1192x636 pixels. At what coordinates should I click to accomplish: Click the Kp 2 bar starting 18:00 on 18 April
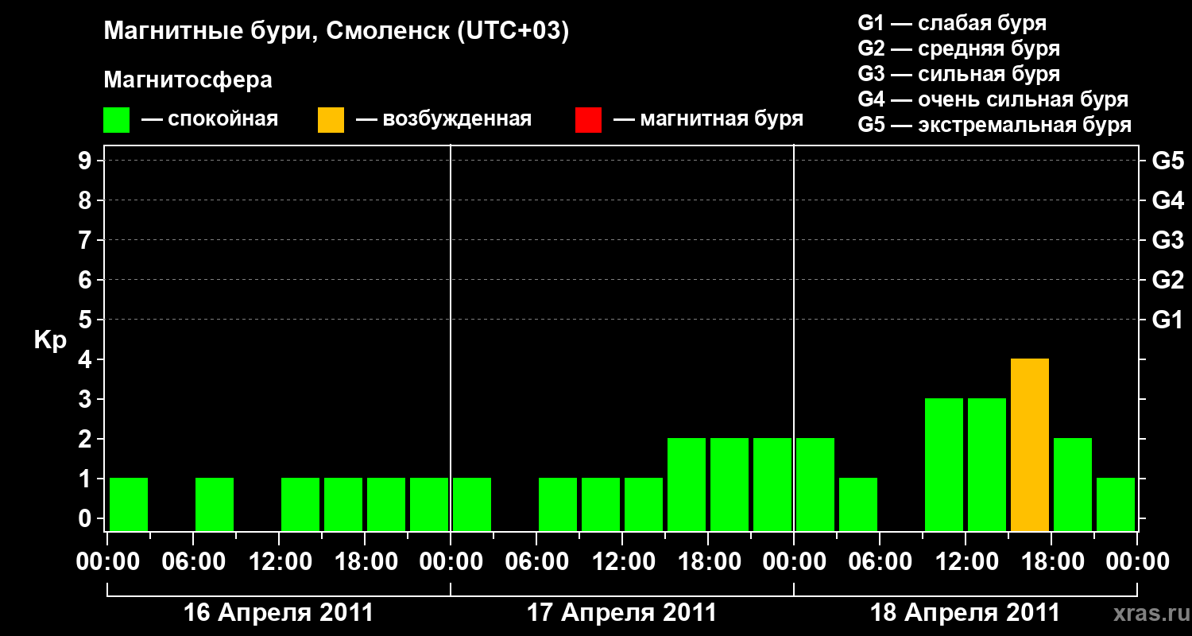[1073, 485]
